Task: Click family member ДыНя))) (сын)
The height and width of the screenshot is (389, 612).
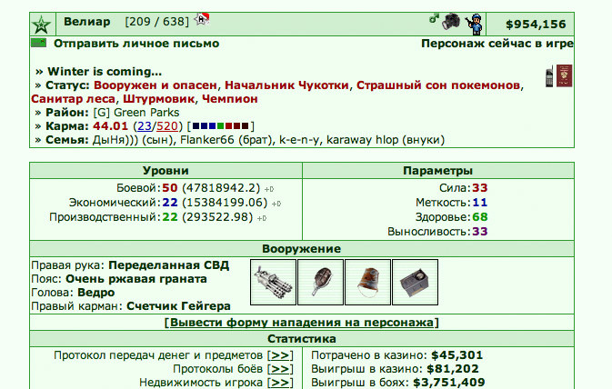Action: pyautogui.click(x=133, y=140)
